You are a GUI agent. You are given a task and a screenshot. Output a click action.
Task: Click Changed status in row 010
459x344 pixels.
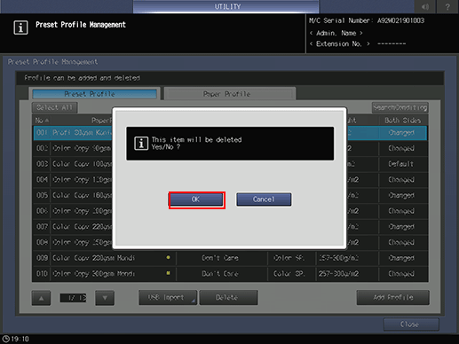click(x=401, y=274)
